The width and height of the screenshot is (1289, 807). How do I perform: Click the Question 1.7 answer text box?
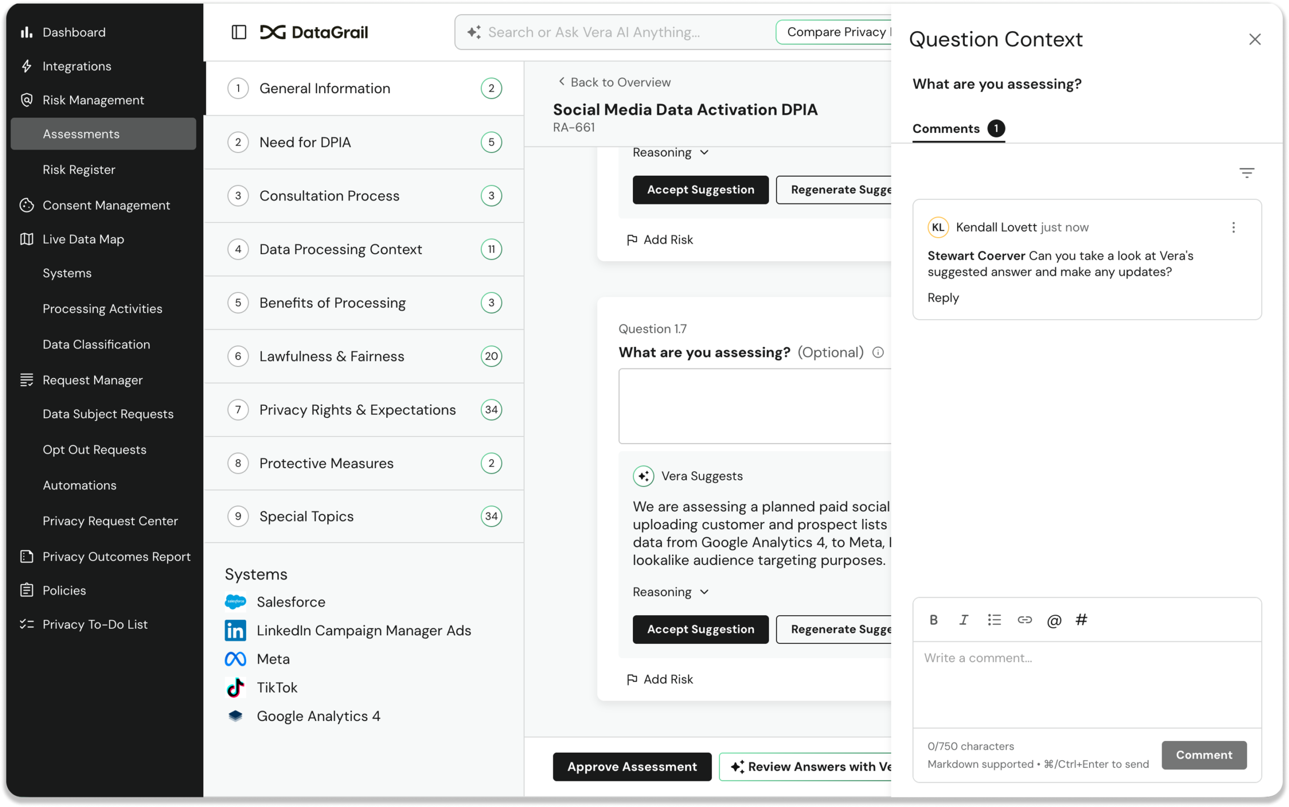pos(755,406)
